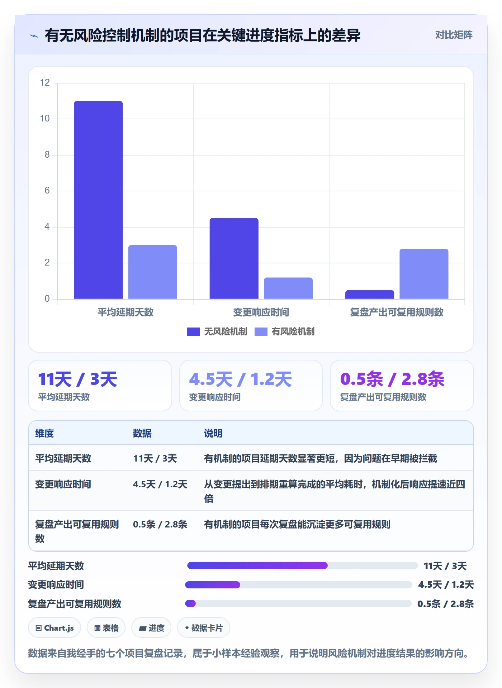Click the 有风险机制 bar for 平均延期天数
Viewport: 502px width, 688px height.
[x=153, y=272]
